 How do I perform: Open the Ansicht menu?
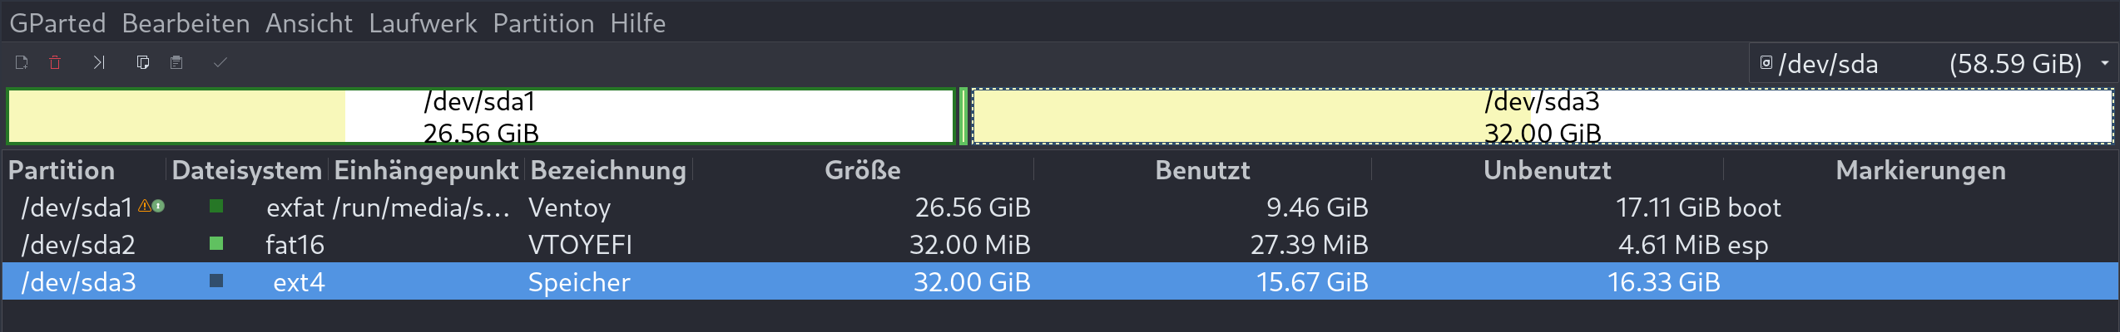[x=309, y=23]
